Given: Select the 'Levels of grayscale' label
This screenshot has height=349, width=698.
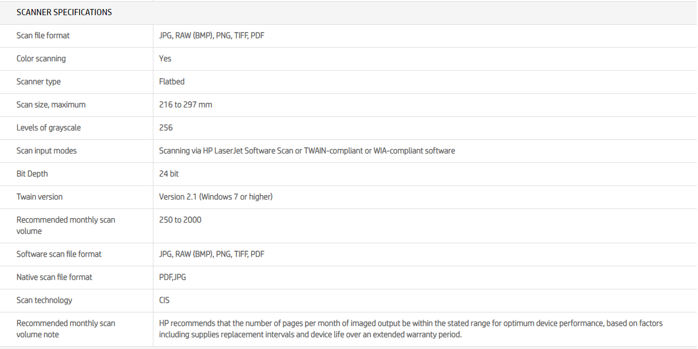Looking at the screenshot, I should point(49,128).
